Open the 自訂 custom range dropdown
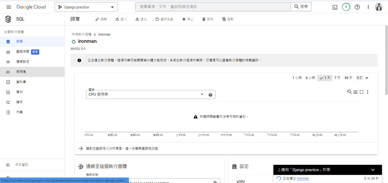Image resolution: width=388 pixels, height=183 pixels. tap(362, 78)
